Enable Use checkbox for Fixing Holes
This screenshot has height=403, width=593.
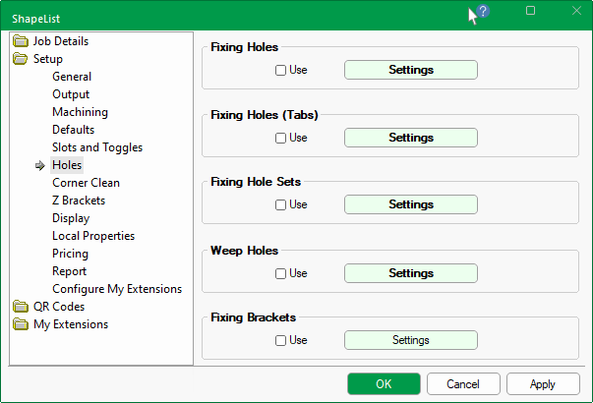281,70
